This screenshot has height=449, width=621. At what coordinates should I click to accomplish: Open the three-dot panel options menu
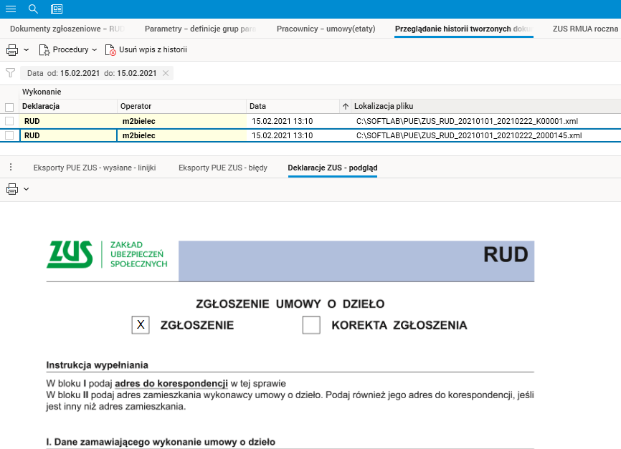11,167
